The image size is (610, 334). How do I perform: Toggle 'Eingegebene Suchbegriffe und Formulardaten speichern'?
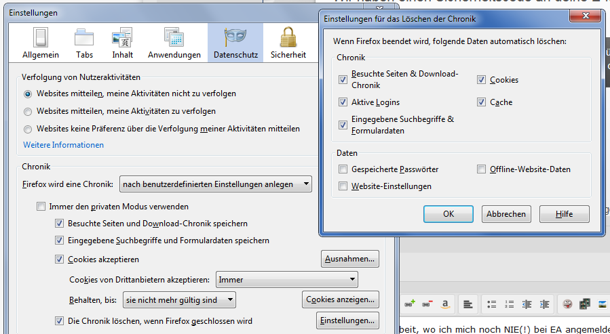[x=59, y=241]
